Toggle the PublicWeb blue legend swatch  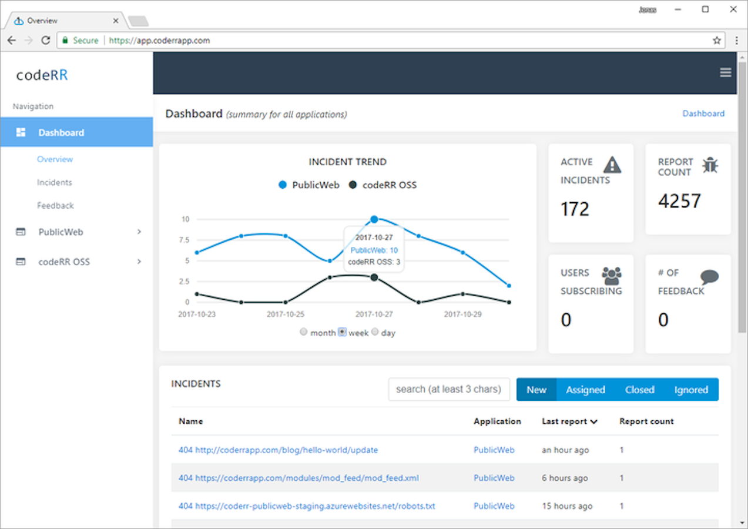[x=283, y=185]
